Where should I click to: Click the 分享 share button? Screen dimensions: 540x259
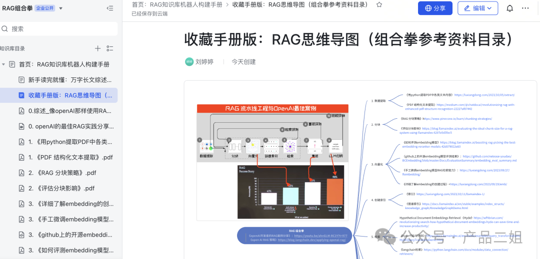435,8
